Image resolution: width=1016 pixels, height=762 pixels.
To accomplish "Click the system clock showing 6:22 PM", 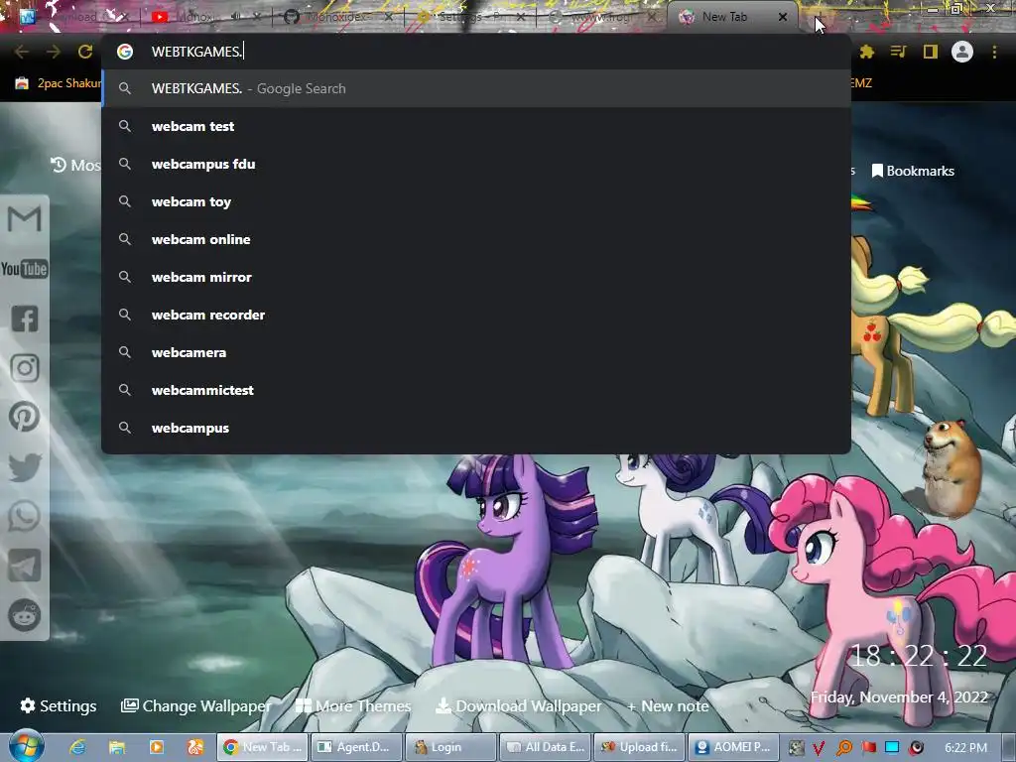I will [965, 748].
